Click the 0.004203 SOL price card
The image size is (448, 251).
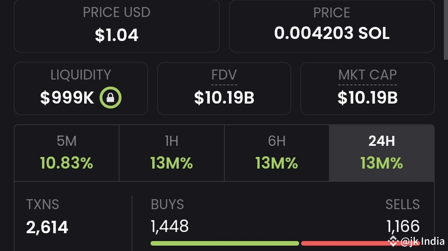[331, 26]
